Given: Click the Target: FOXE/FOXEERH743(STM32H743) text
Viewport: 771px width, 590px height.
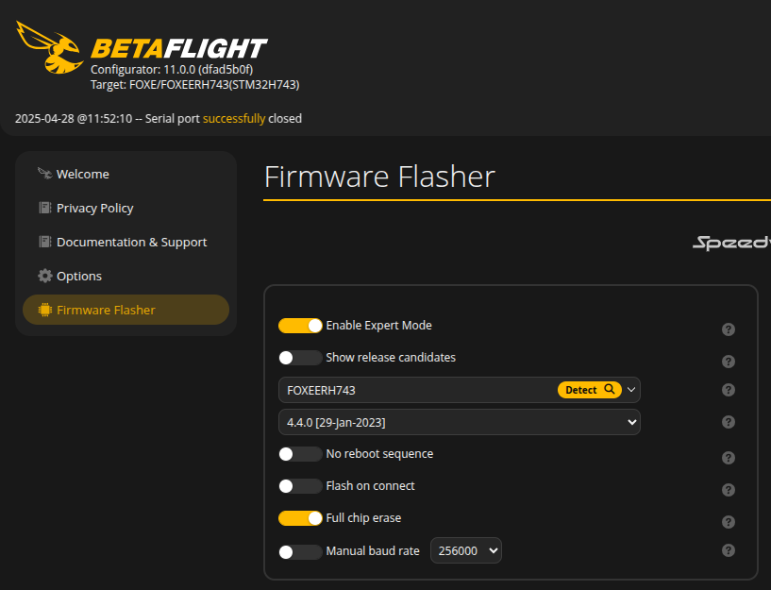Looking at the screenshot, I should [194, 85].
